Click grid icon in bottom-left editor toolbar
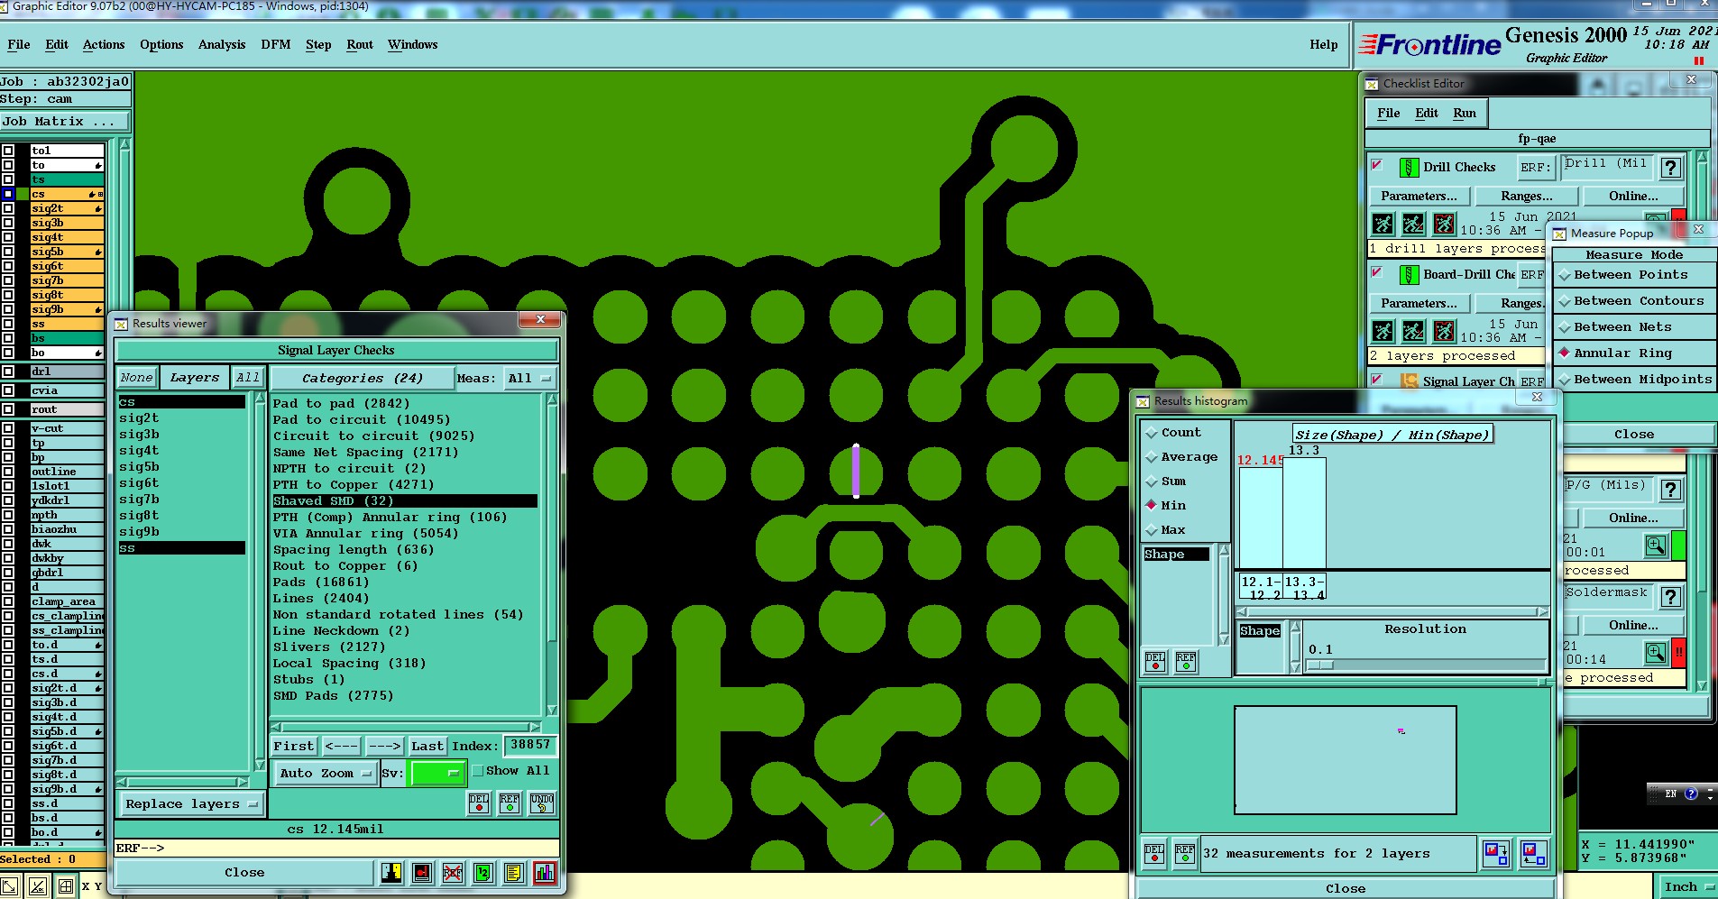Image resolution: width=1718 pixels, height=899 pixels. point(66,886)
